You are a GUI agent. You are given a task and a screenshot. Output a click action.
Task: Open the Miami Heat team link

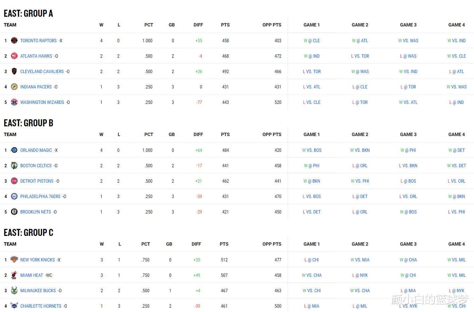pos(32,275)
